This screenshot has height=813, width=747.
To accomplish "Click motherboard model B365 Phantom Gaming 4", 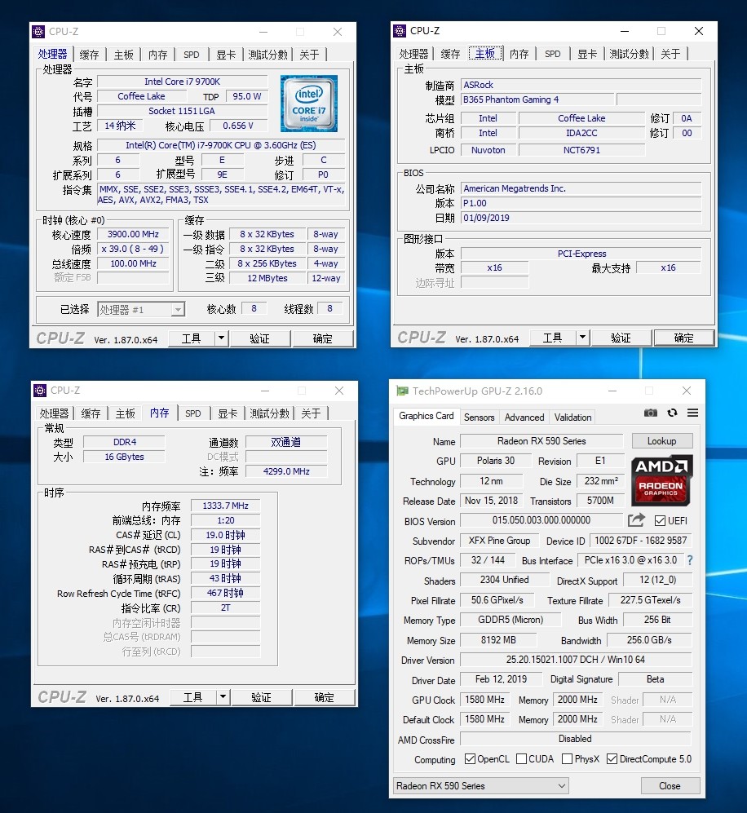I will click(x=537, y=99).
